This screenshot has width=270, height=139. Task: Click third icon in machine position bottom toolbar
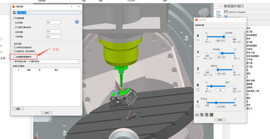(207, 114)
